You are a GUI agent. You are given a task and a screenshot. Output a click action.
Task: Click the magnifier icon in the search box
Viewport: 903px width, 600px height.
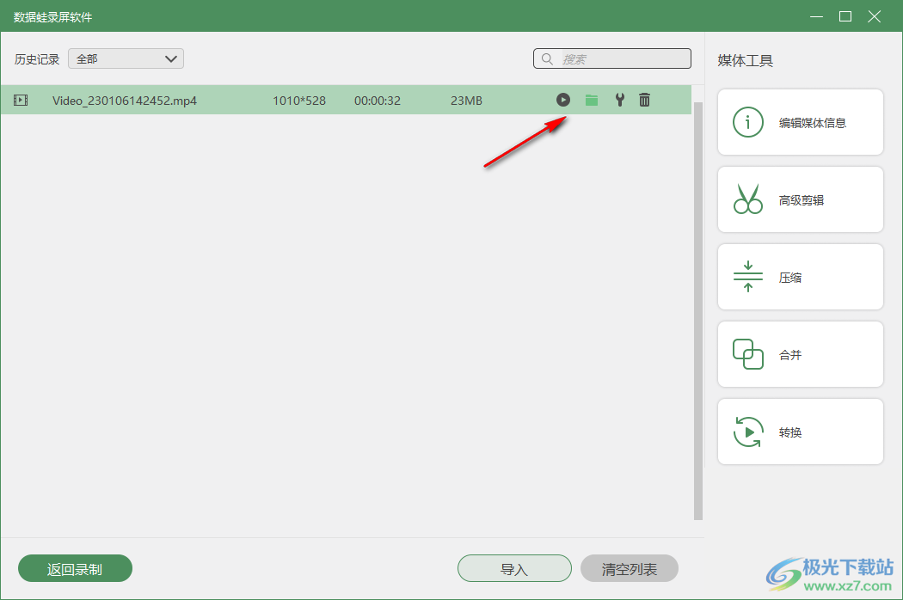click(547, 58)
